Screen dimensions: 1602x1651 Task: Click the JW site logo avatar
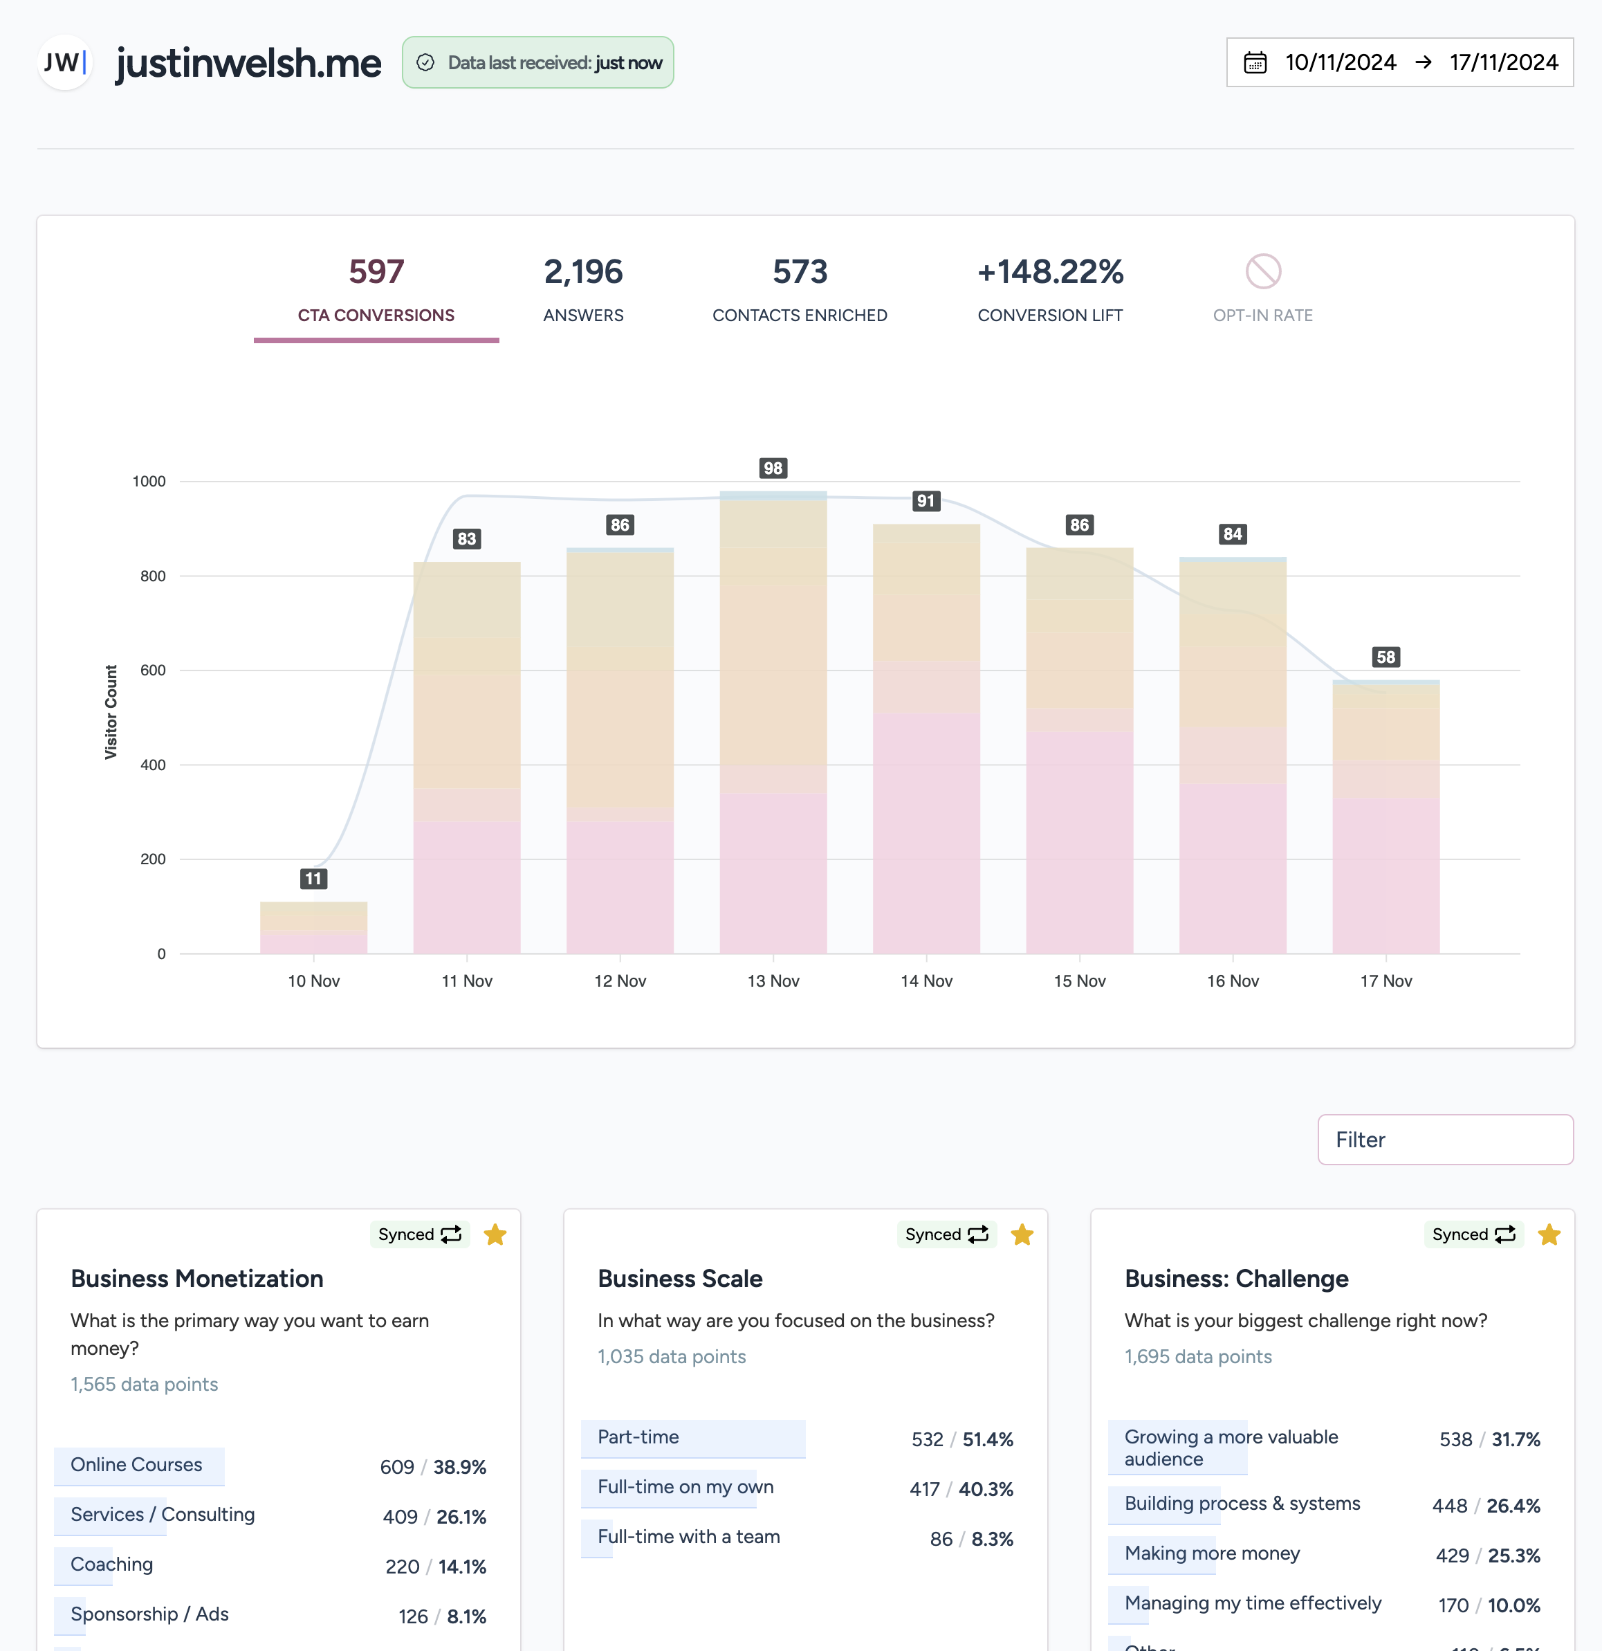65,62
